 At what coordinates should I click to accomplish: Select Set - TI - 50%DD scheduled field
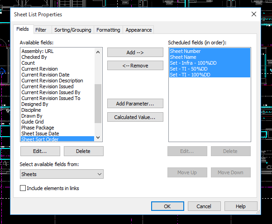[189, 69]
